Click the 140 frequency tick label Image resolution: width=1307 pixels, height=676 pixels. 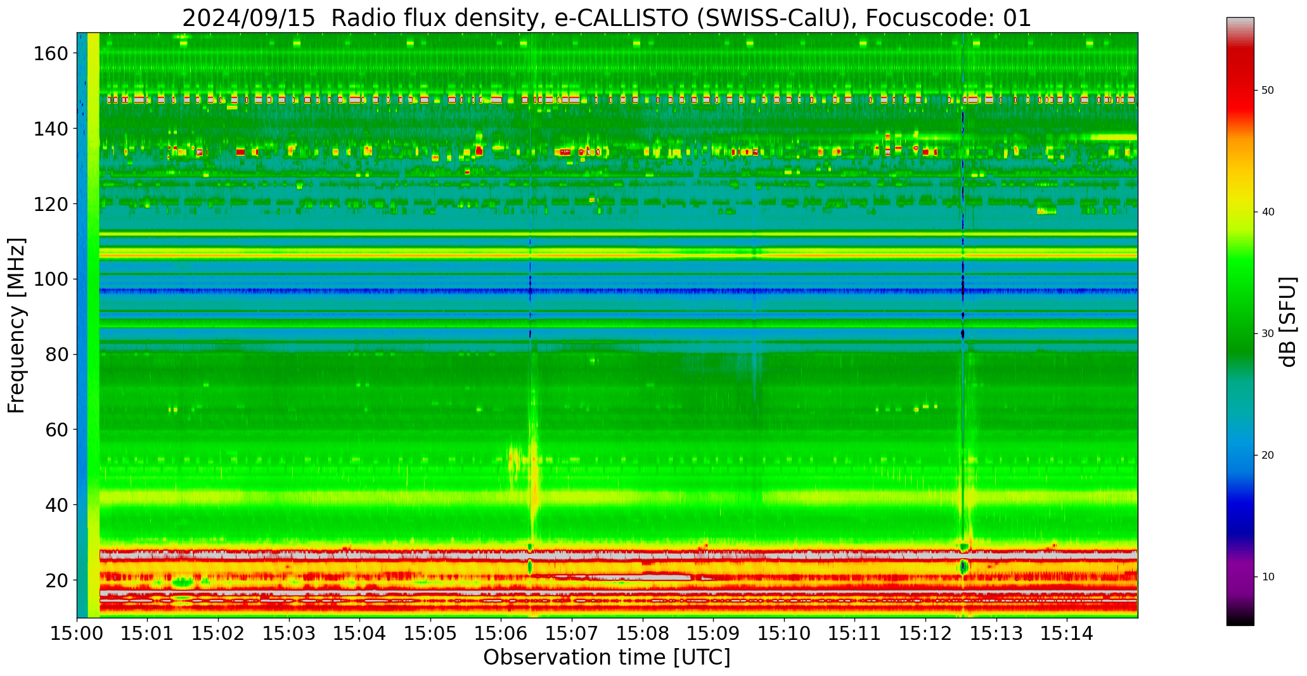pyautogui.click(x=50, y=129)
